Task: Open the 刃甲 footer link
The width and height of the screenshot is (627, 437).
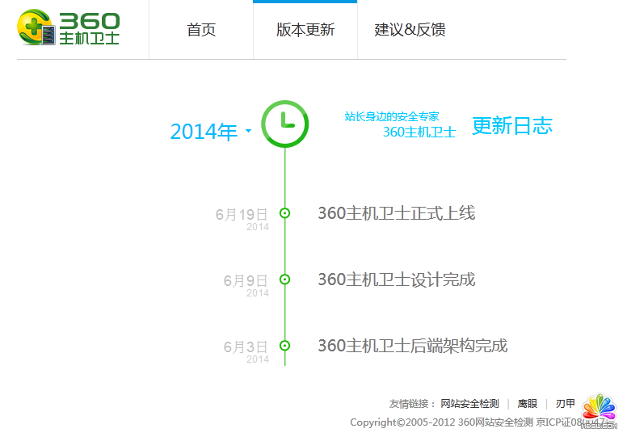Action: 565,404
